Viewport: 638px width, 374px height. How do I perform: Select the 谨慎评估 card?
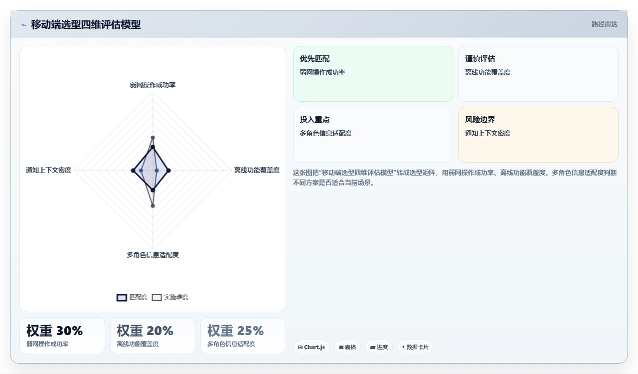click(538, 74)
